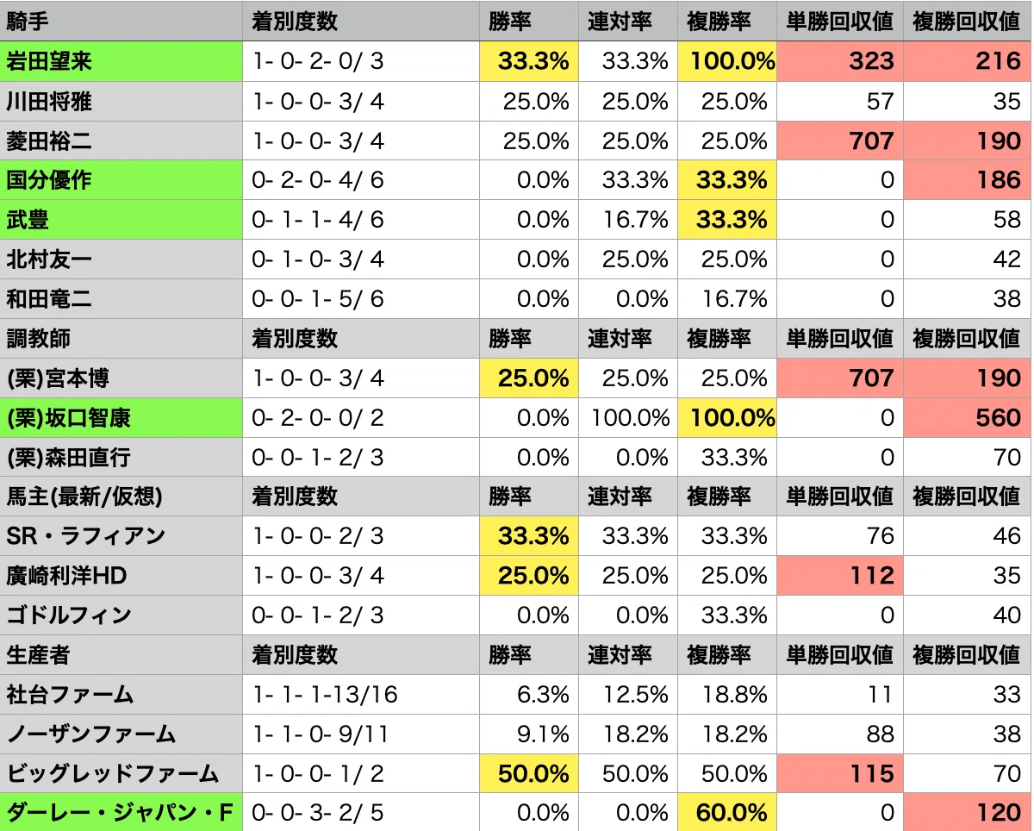The image size is (1034, 831).
Task: Select the green 国分優作 cell
Action: coord(121,180)
